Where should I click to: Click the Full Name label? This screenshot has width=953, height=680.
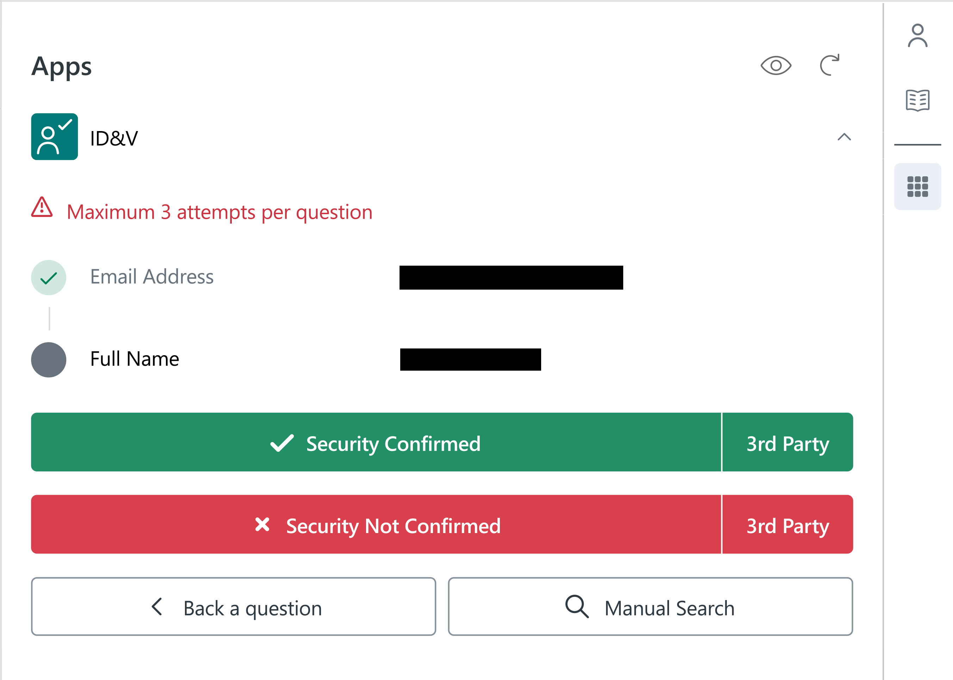pyautogui.click(x=135, y=359)
